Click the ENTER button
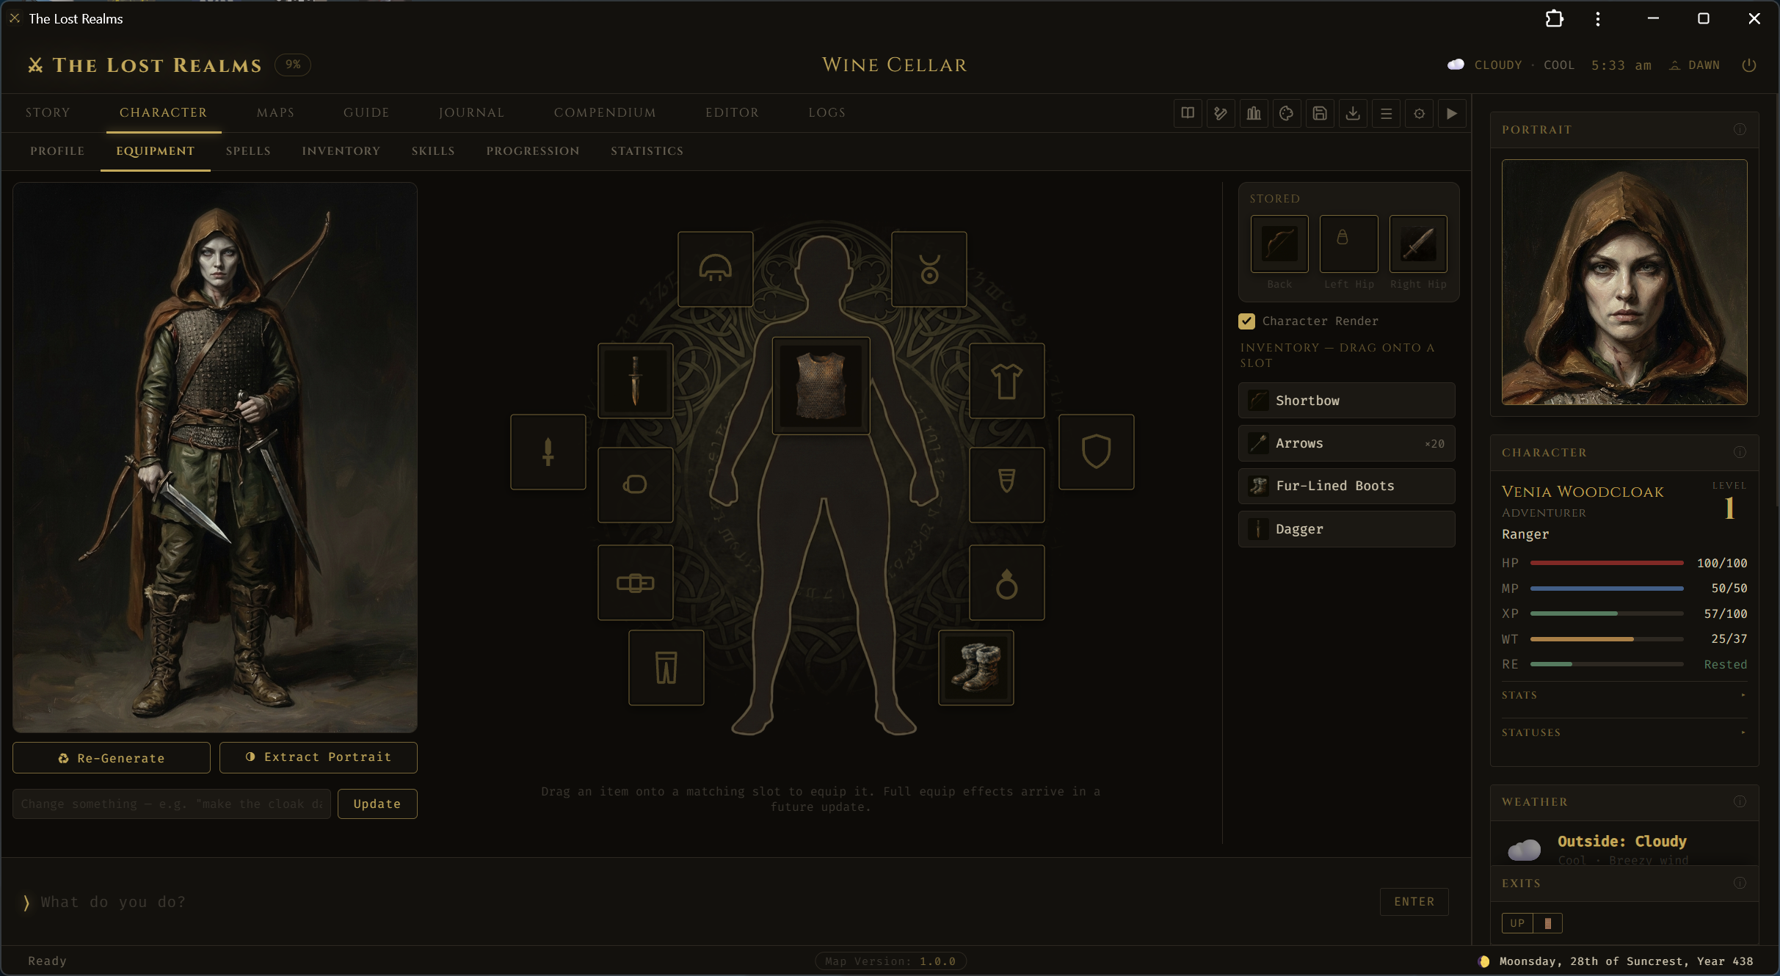Image resolution: width=1780 pixels, height=976 pixels. [x=1414, y=901]
